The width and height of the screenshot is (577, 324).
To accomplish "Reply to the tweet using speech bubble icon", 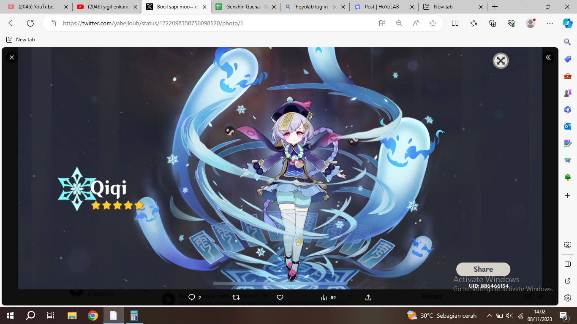I will tap(192, 297).
